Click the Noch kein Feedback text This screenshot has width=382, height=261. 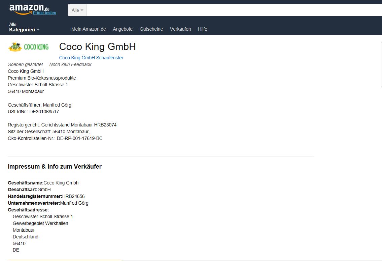coord(70,64)
